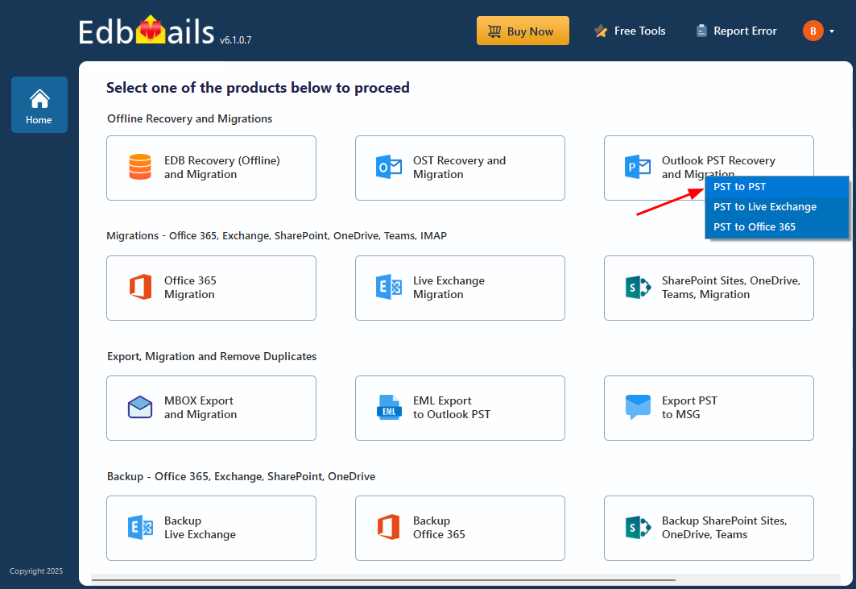856x589 pixels.
Task: Click the Export, Migration and Remove Duplicates heading
Action: click(212, 356)
